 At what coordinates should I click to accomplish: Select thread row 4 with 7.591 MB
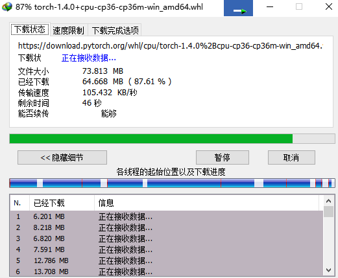click(x=166, y=249)
